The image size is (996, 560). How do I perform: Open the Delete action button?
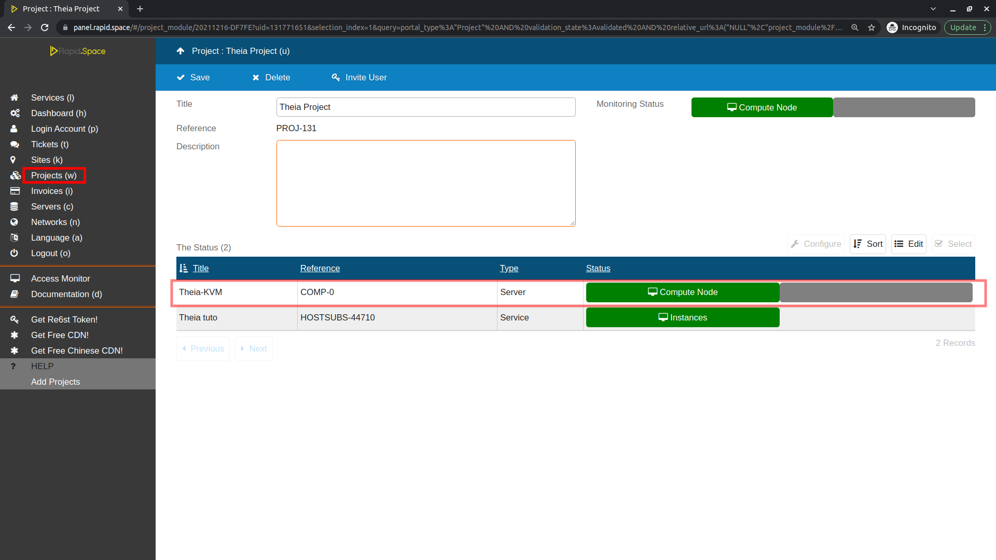(272, 77)
